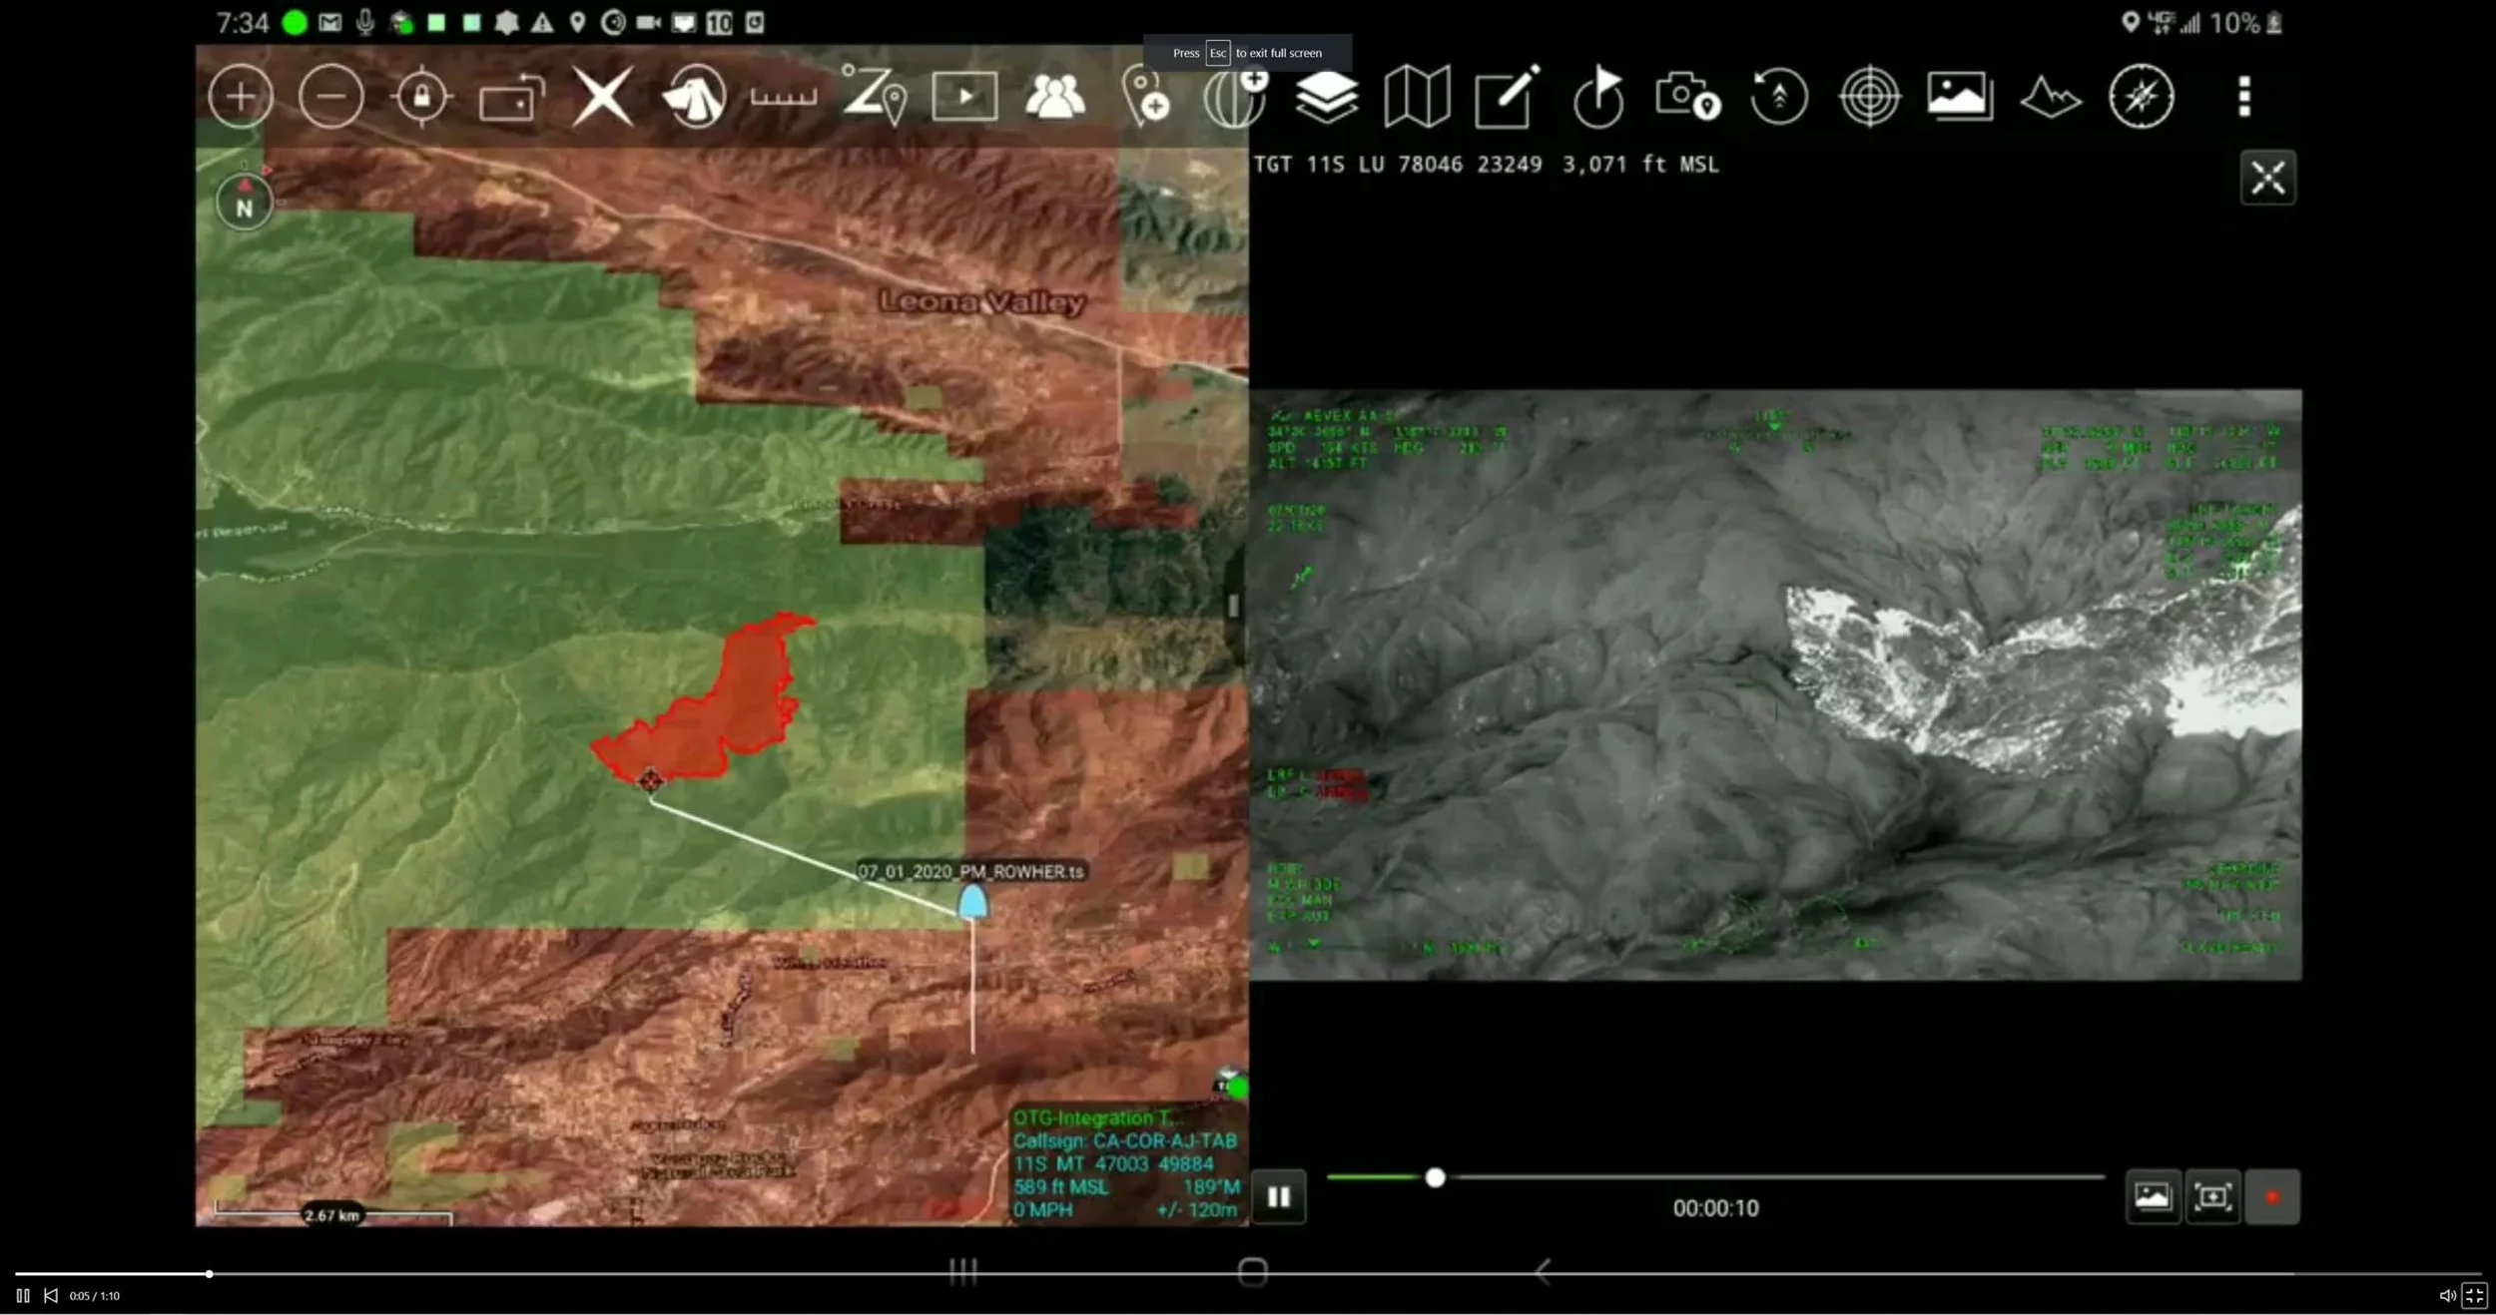The width and height of the screenshot is (2496, 1315).
Task: Tap the battery 10% status indicator
Action: 2245,23
